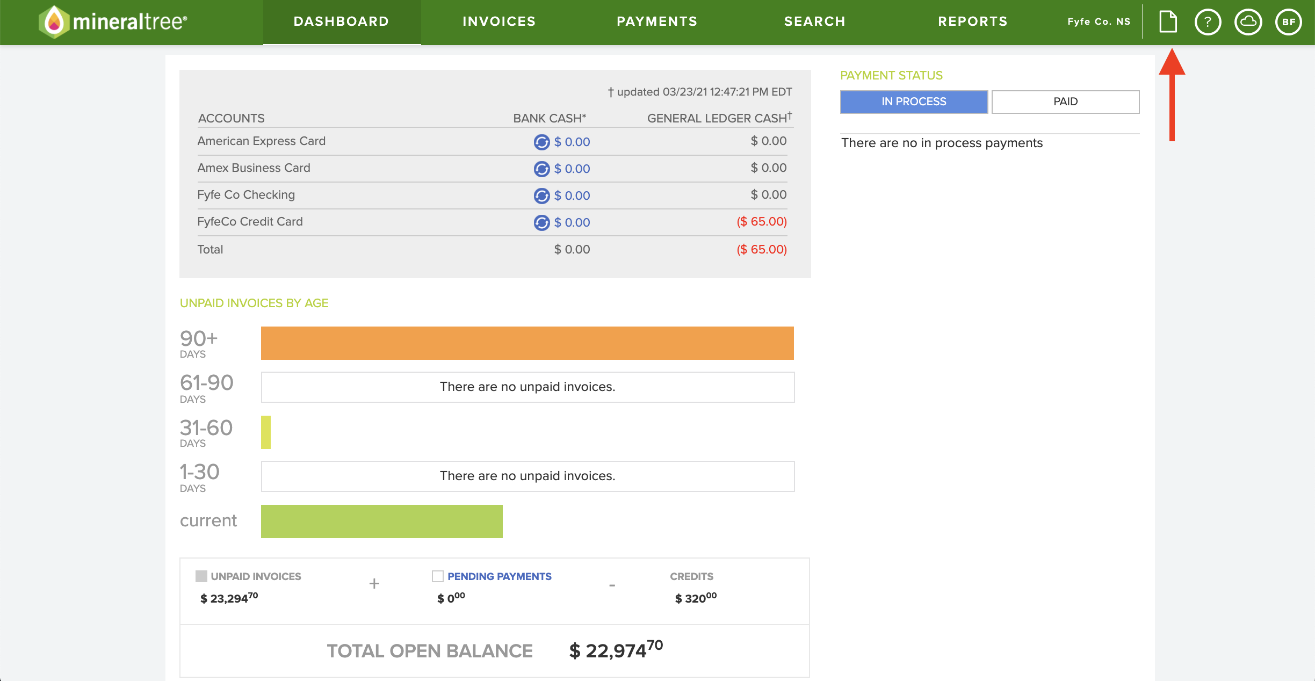Click FyfeCo Credit Card $ 0.00 bank cash

(572, 222)
